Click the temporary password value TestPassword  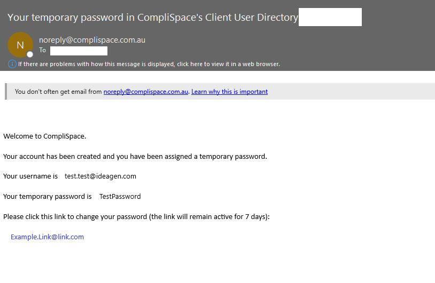[120, 197]
